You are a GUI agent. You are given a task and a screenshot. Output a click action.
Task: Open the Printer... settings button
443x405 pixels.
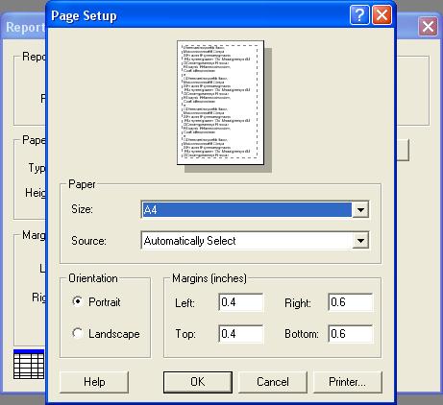pos(347,382)
